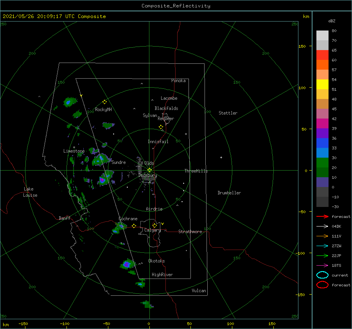Click the -150 tick on the bottom axis

pos(23,324)
